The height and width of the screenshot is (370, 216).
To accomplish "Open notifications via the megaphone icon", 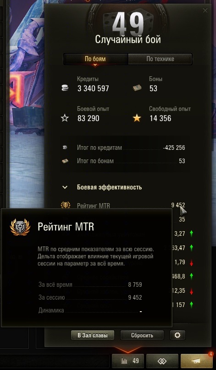I will click(196, 361).
